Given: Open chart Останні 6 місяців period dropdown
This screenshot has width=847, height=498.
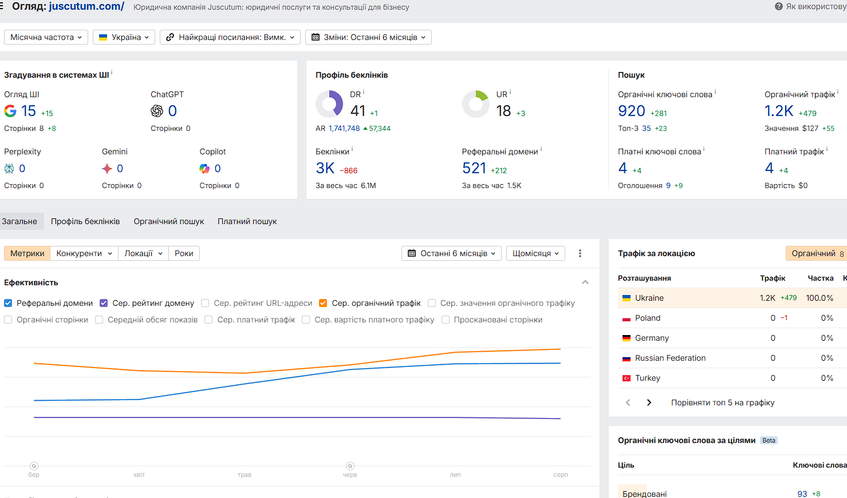Looking at the screenshot, I should (451, 253).
